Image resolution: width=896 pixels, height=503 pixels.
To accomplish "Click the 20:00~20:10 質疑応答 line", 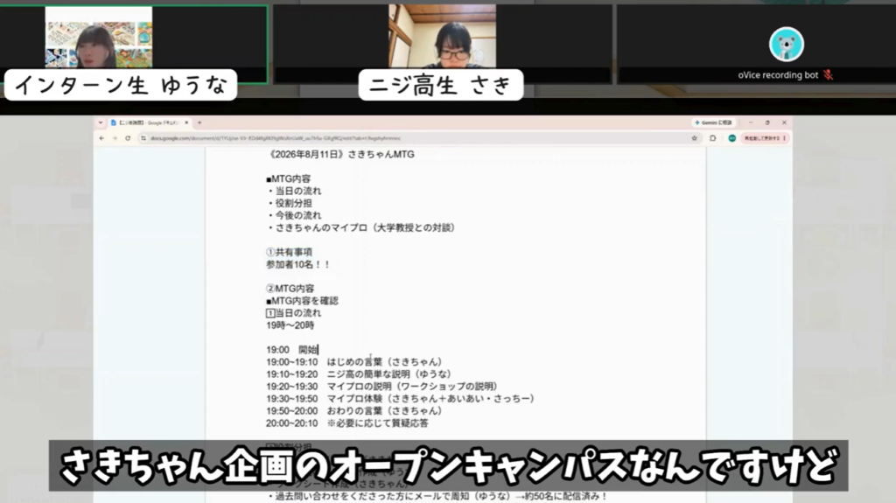I will pyautogui.click(x=346, y=423).
